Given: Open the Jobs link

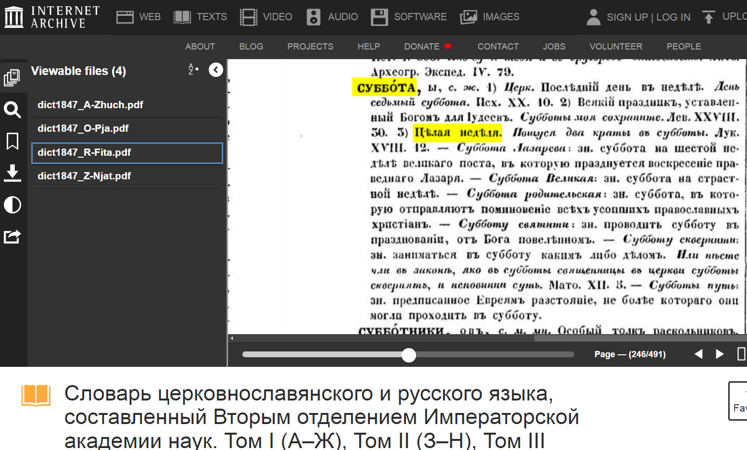Looking at the screenshot, I should [x=554, y=47].
